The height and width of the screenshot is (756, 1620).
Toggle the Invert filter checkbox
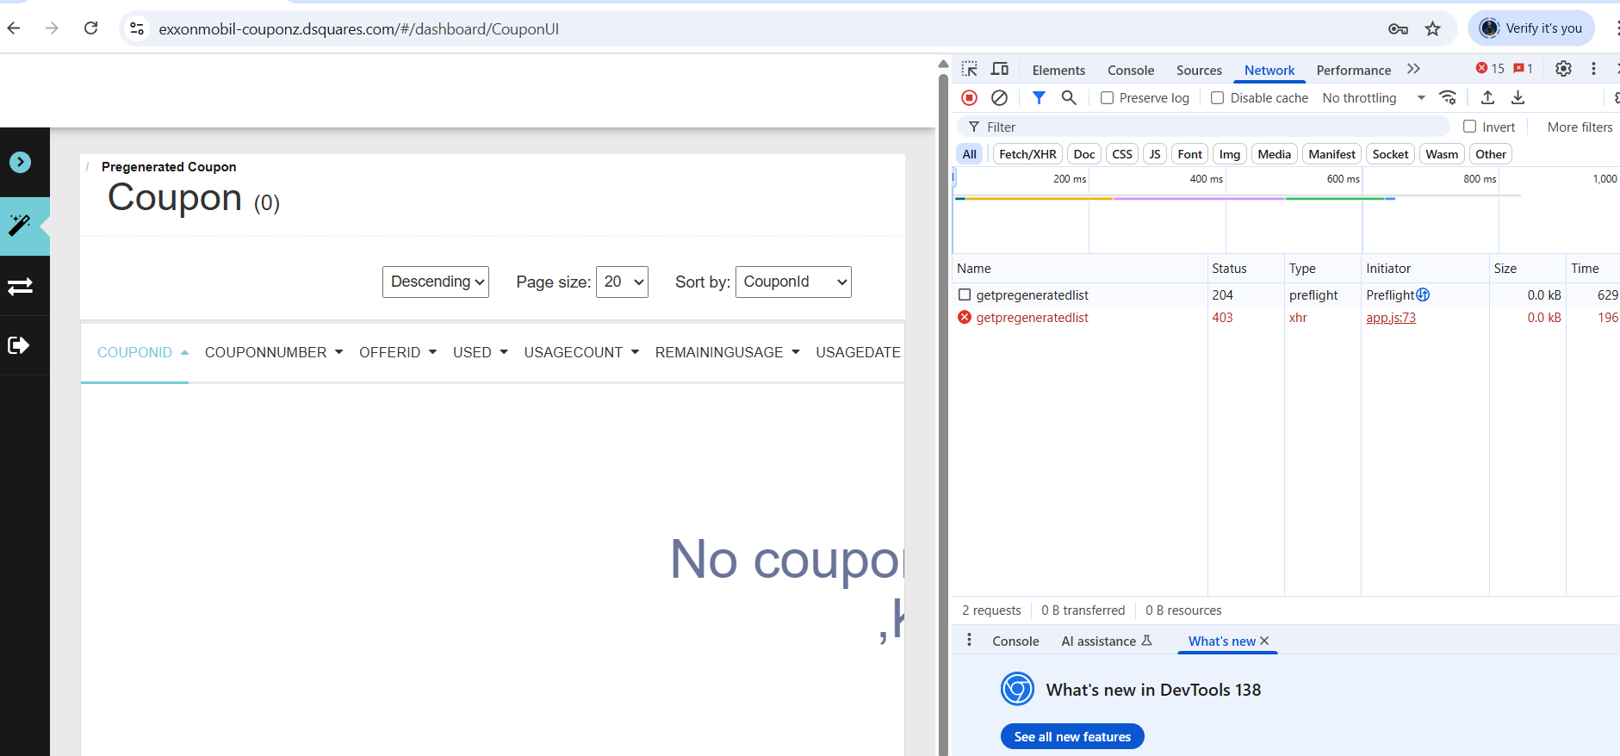click(1470, 127)
